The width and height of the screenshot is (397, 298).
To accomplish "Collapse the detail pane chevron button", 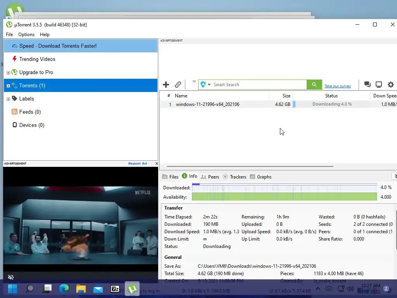I will tap(395, 176).
